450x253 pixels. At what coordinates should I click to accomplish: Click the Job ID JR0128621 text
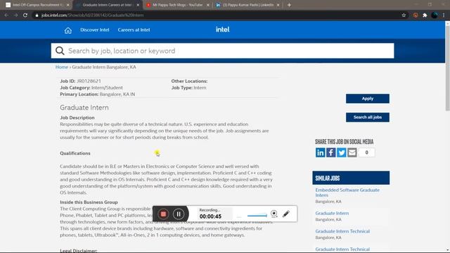tap(80, 82)
